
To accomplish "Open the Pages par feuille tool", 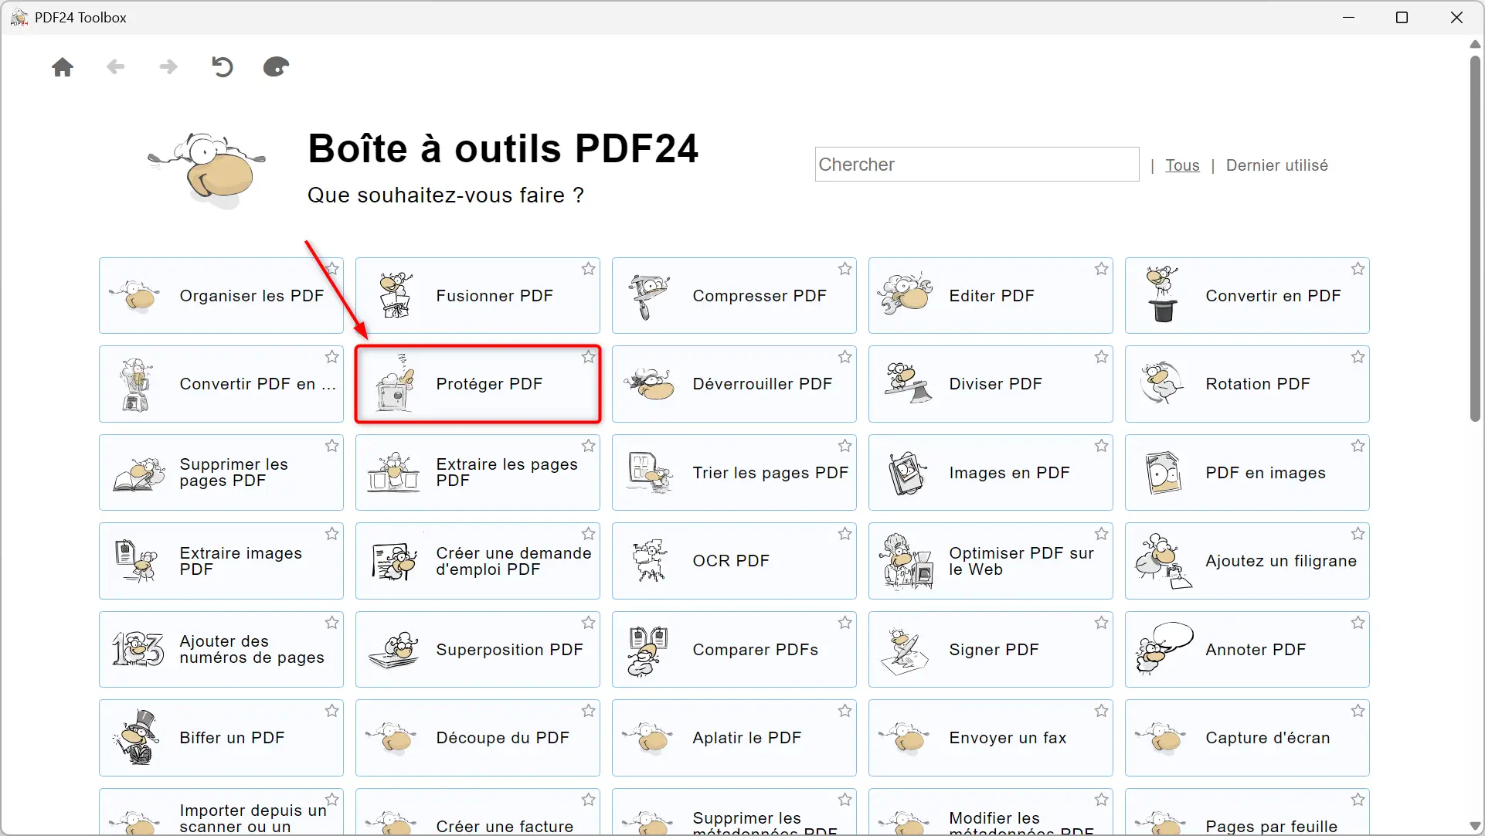I will click(x=1247, y=813).
